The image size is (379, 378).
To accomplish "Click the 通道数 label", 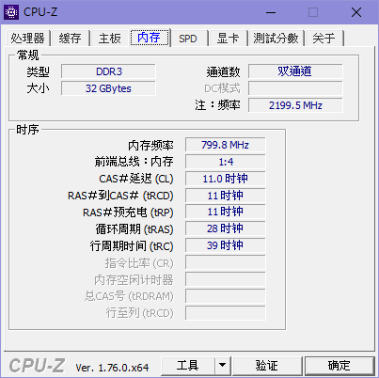I will tap(223, 72).
